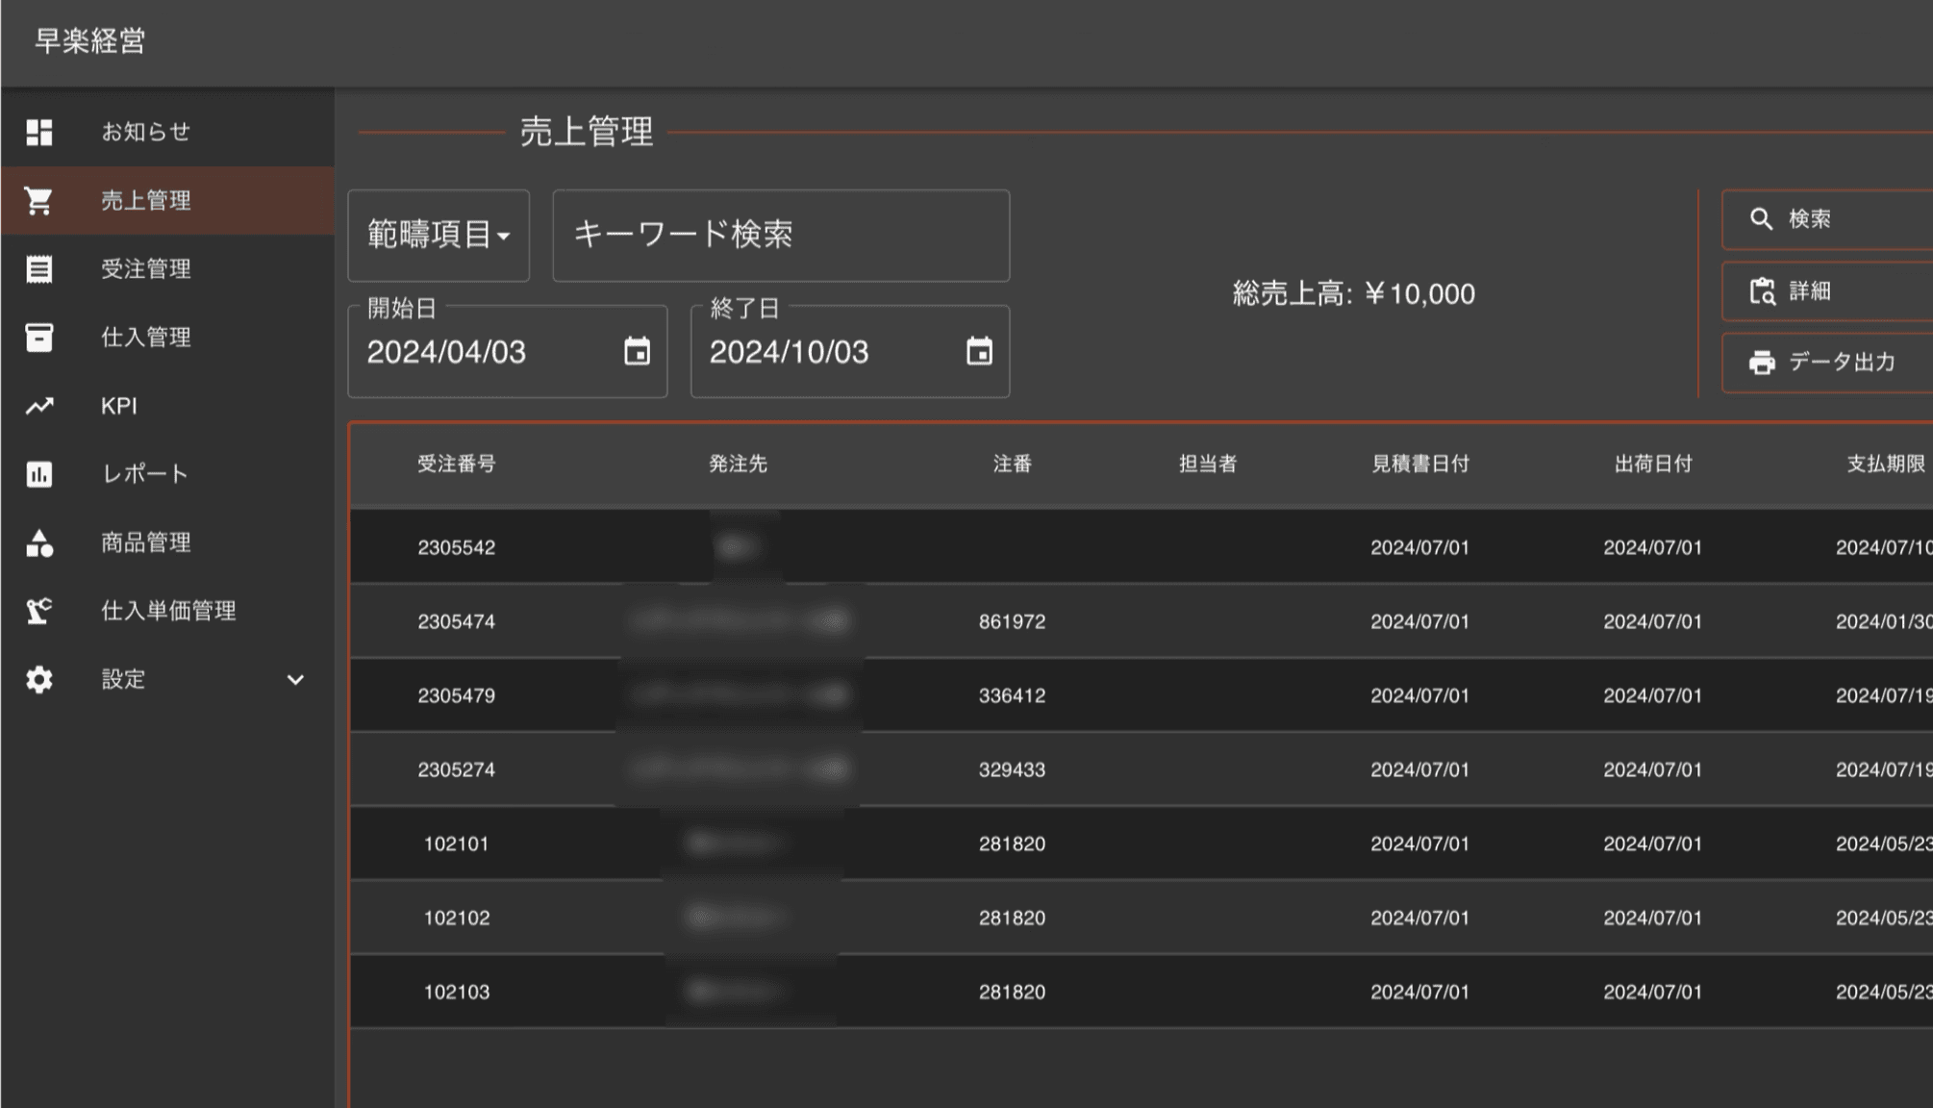
Task: Click the 設定 gear icon
Action: (x=39, y=680)
